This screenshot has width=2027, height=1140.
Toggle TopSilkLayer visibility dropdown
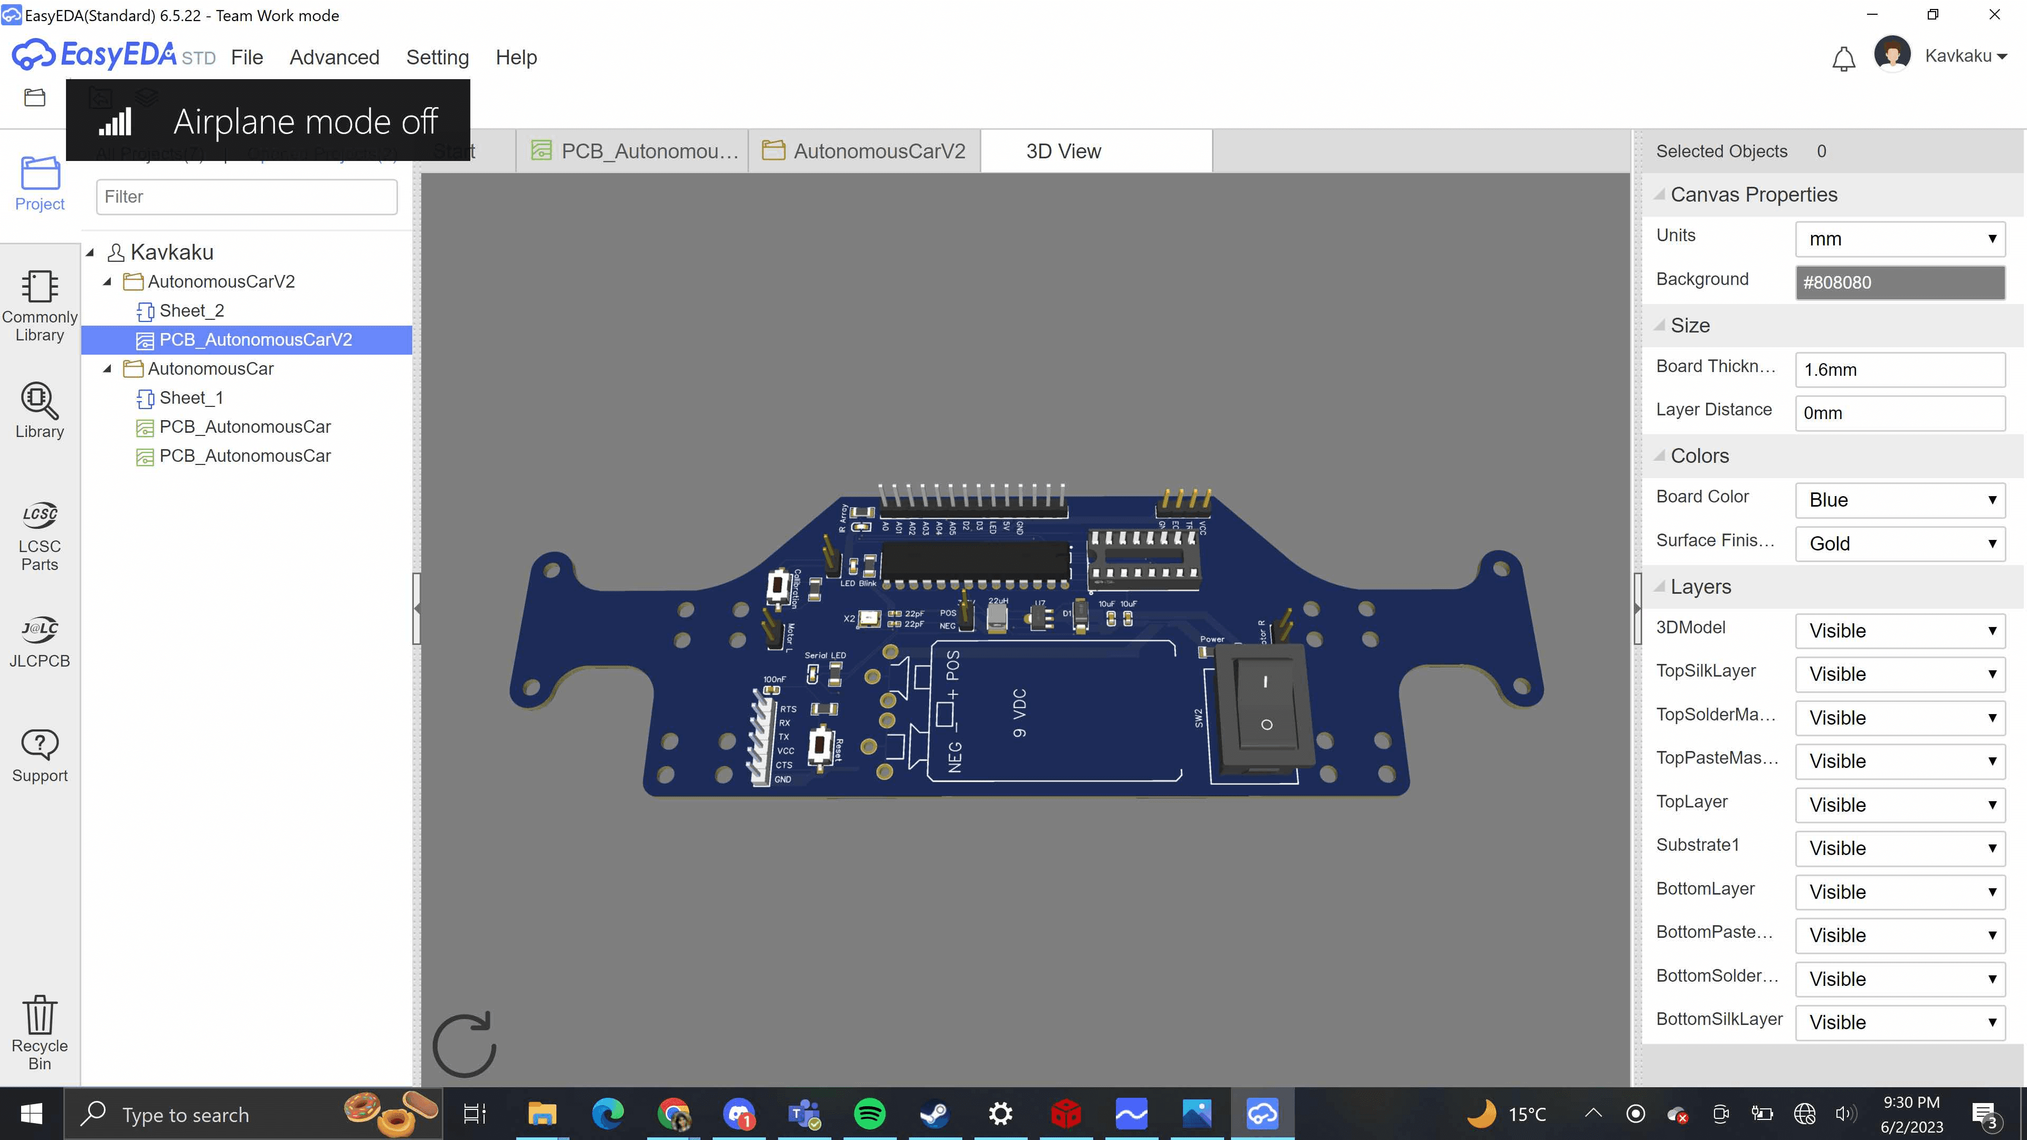click(1900, 674)
